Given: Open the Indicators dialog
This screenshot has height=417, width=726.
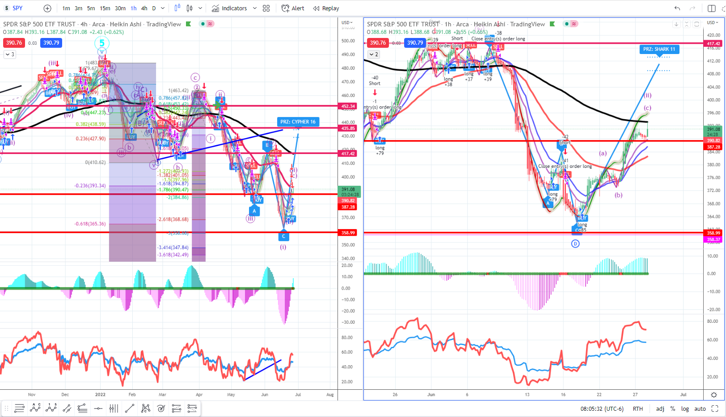Looking at the screenshot, I should click(229, 8).
